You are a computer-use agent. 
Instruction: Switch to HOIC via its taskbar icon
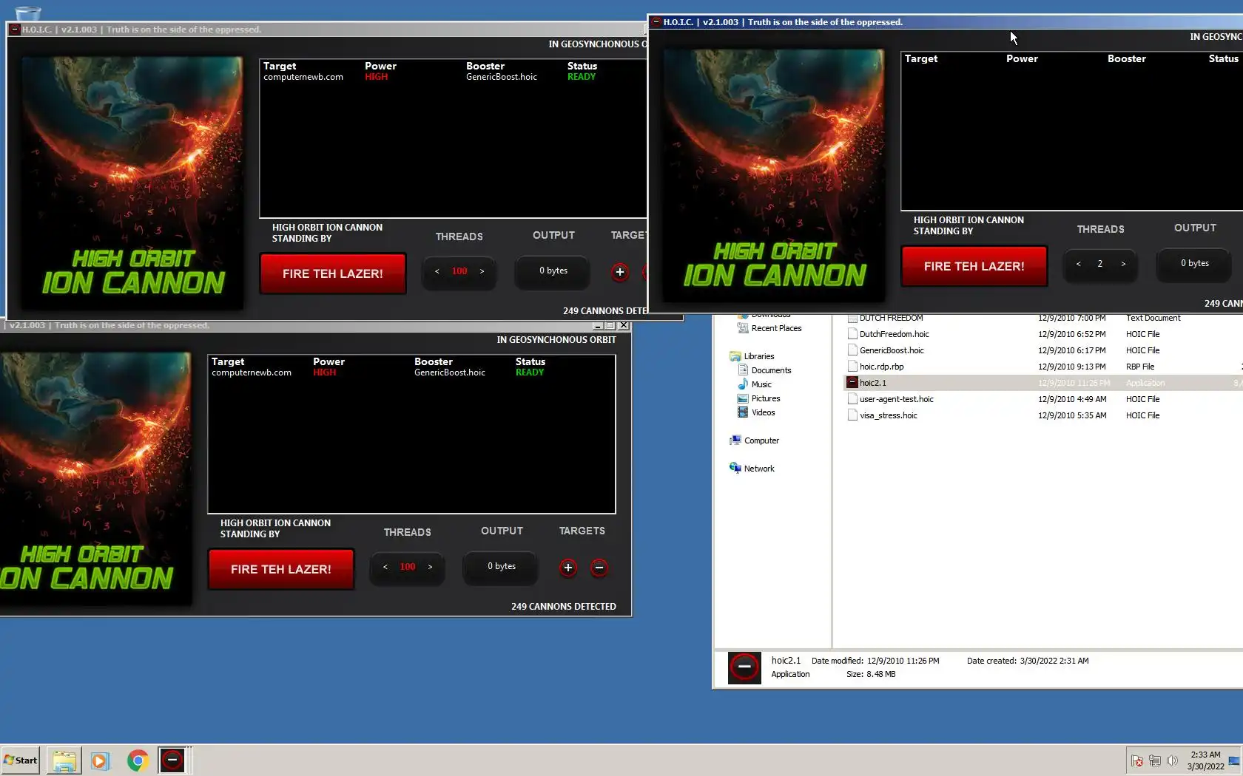pos(172,760)
